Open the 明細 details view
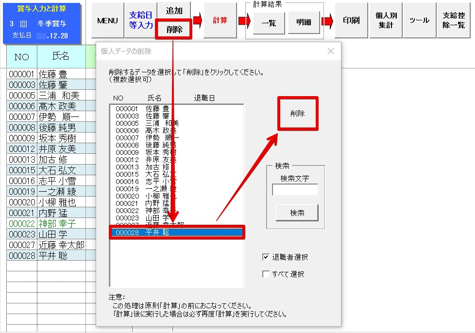 pyautogui.click(x=304, y=22)
